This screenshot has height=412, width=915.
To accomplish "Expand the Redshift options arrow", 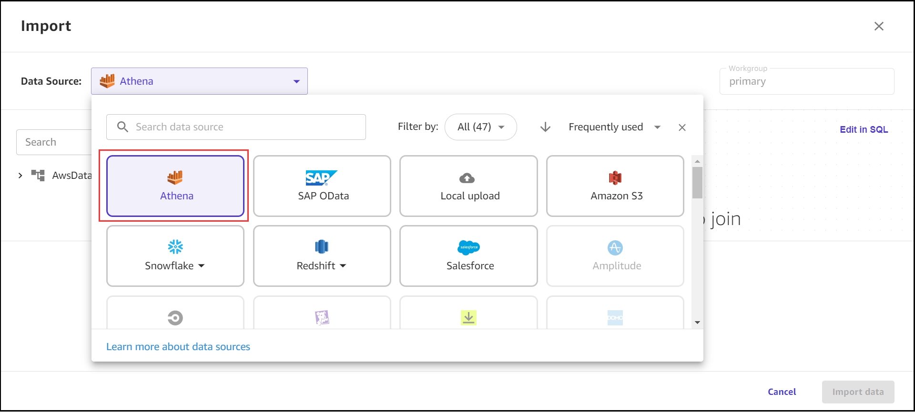I will 343,266.
